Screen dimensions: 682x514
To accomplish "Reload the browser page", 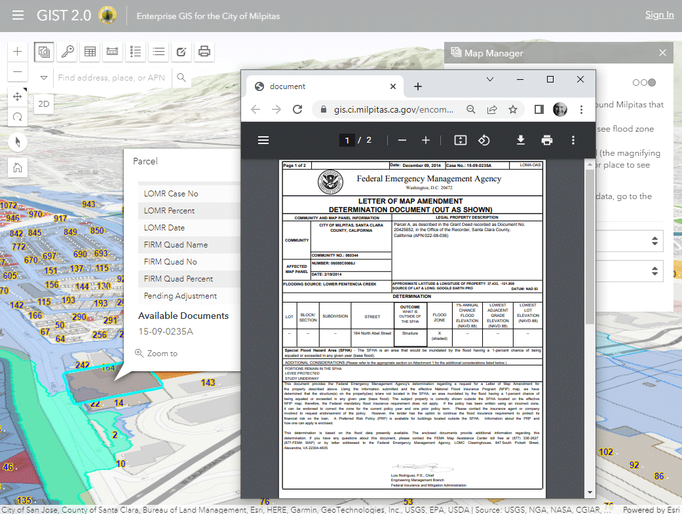I will (x=297, y=109).
